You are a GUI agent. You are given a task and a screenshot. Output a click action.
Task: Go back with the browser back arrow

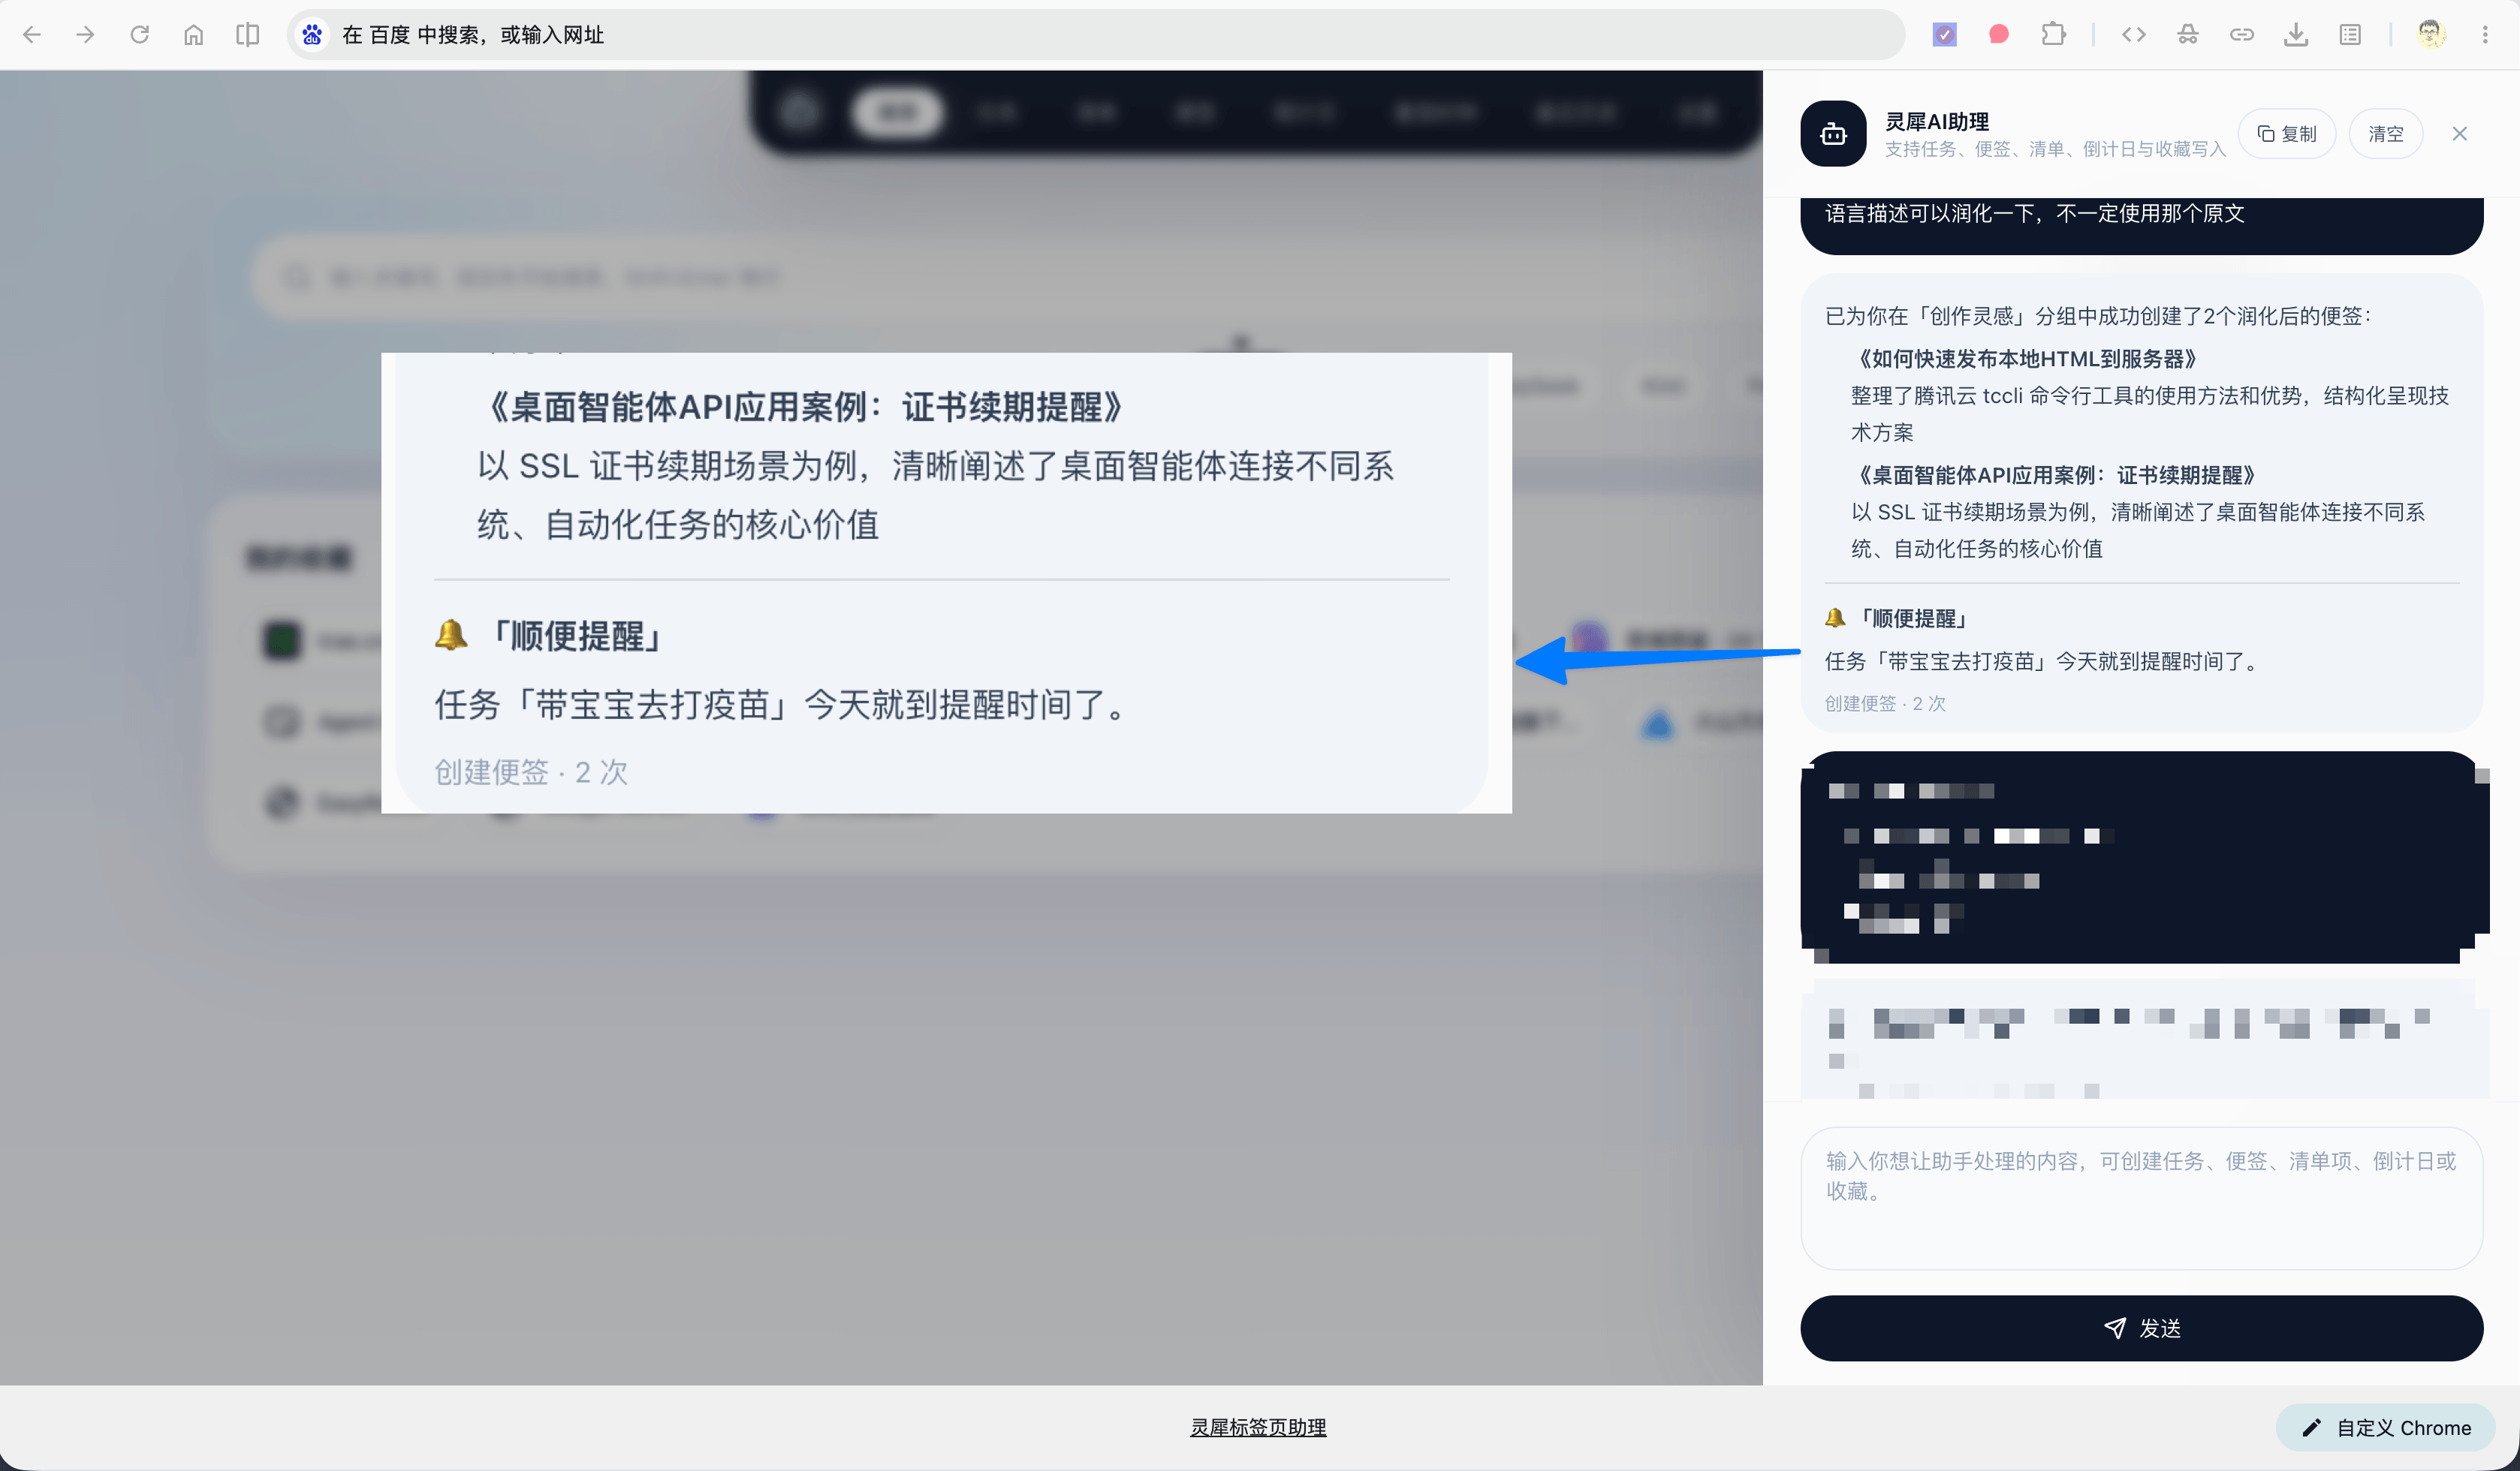(32, 35)
